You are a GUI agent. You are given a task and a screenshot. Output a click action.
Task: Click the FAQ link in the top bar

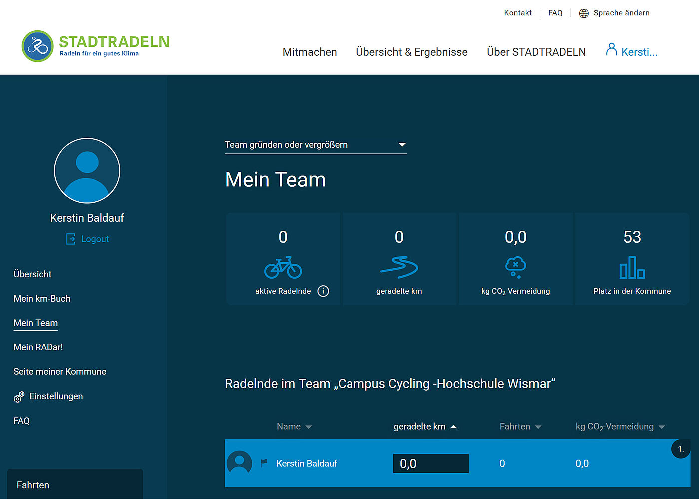[555, 13]
